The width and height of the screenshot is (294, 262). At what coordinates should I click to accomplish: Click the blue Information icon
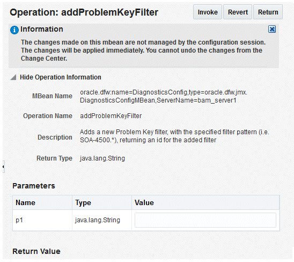tap(14, 30)
